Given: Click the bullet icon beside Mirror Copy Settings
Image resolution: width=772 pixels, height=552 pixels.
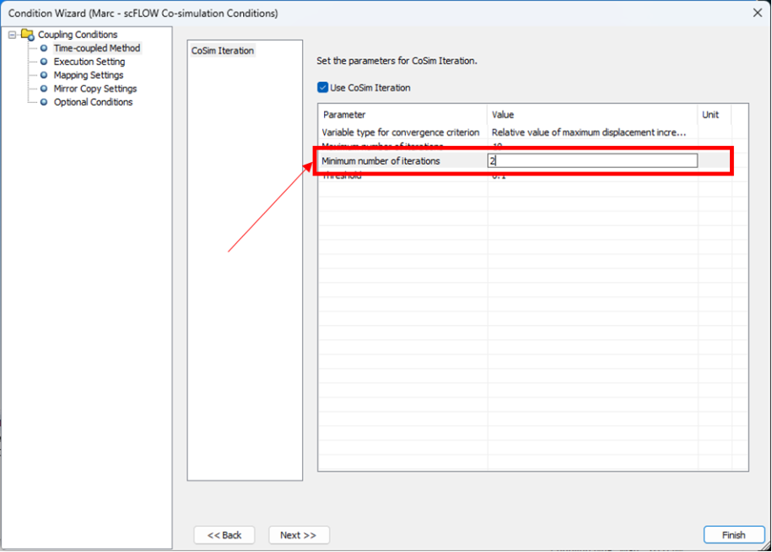Looking at the screenshot, I should (44, 89).
